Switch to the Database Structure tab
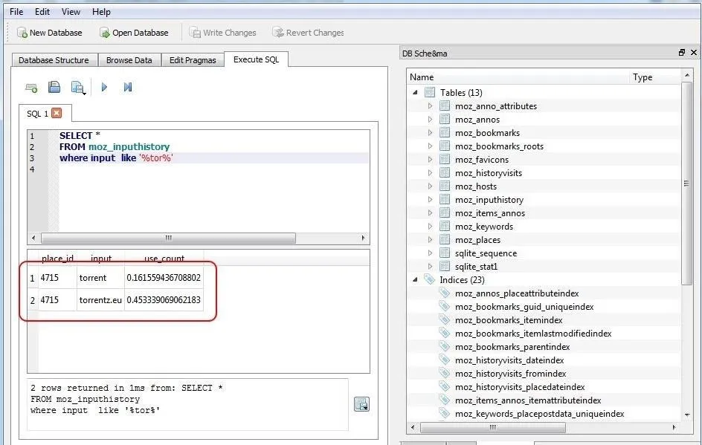 click(54, 60)
